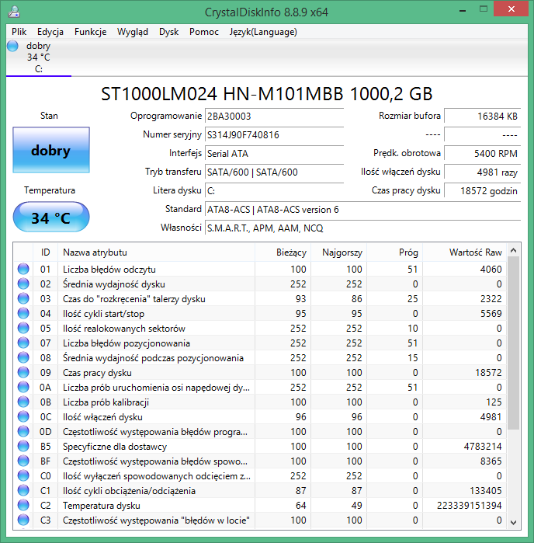Minimize the CrystalDiskInfo window

click(x=463, y=10)
